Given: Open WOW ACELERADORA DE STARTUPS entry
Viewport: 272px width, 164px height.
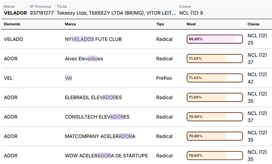Looking at the screenshot, I should click(x=106, y=156).
